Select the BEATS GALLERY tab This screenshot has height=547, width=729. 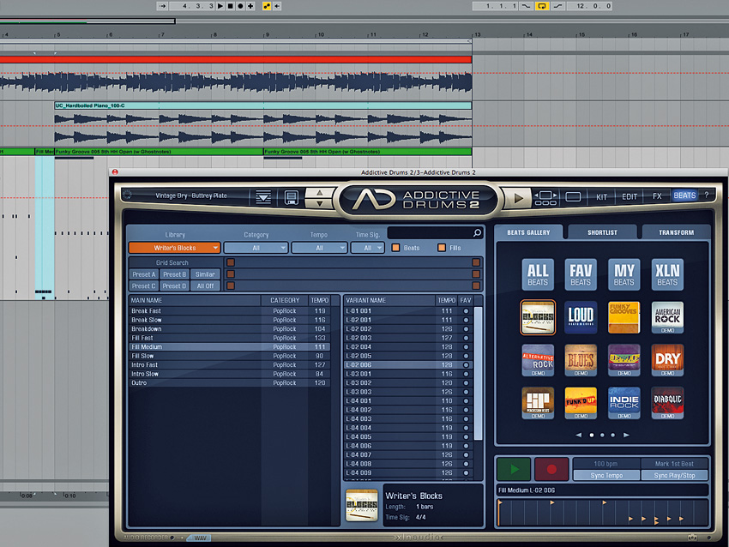(x=528, y=232)
